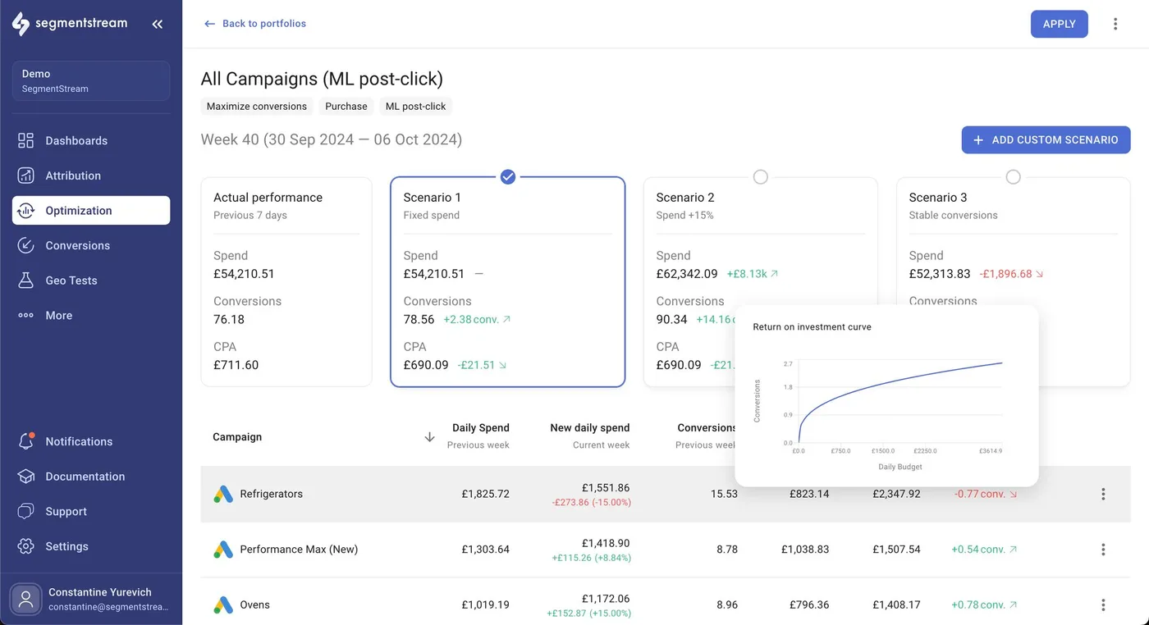1149x625 pixels.
Task: Select Scenario 2 radio button
Action: (760, 177)
